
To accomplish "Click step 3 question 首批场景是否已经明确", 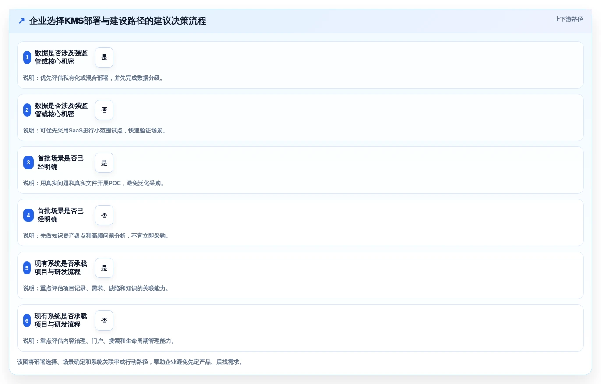I will (60, 163).
